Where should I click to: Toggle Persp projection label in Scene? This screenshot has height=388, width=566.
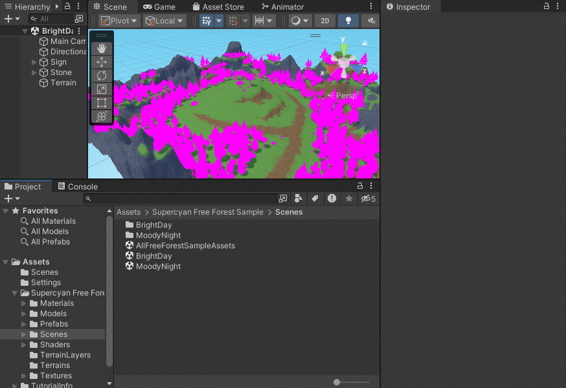click(343, 96)
